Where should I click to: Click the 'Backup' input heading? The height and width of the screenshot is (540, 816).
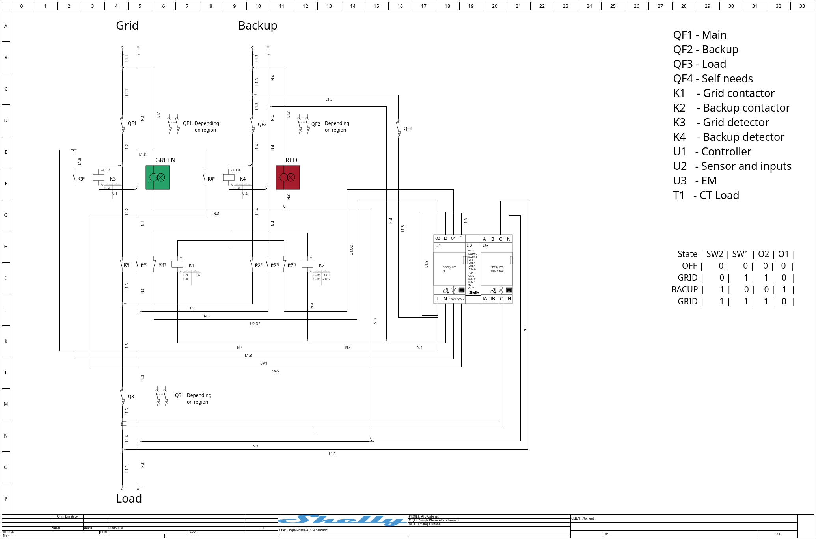(x=258, y=26)
